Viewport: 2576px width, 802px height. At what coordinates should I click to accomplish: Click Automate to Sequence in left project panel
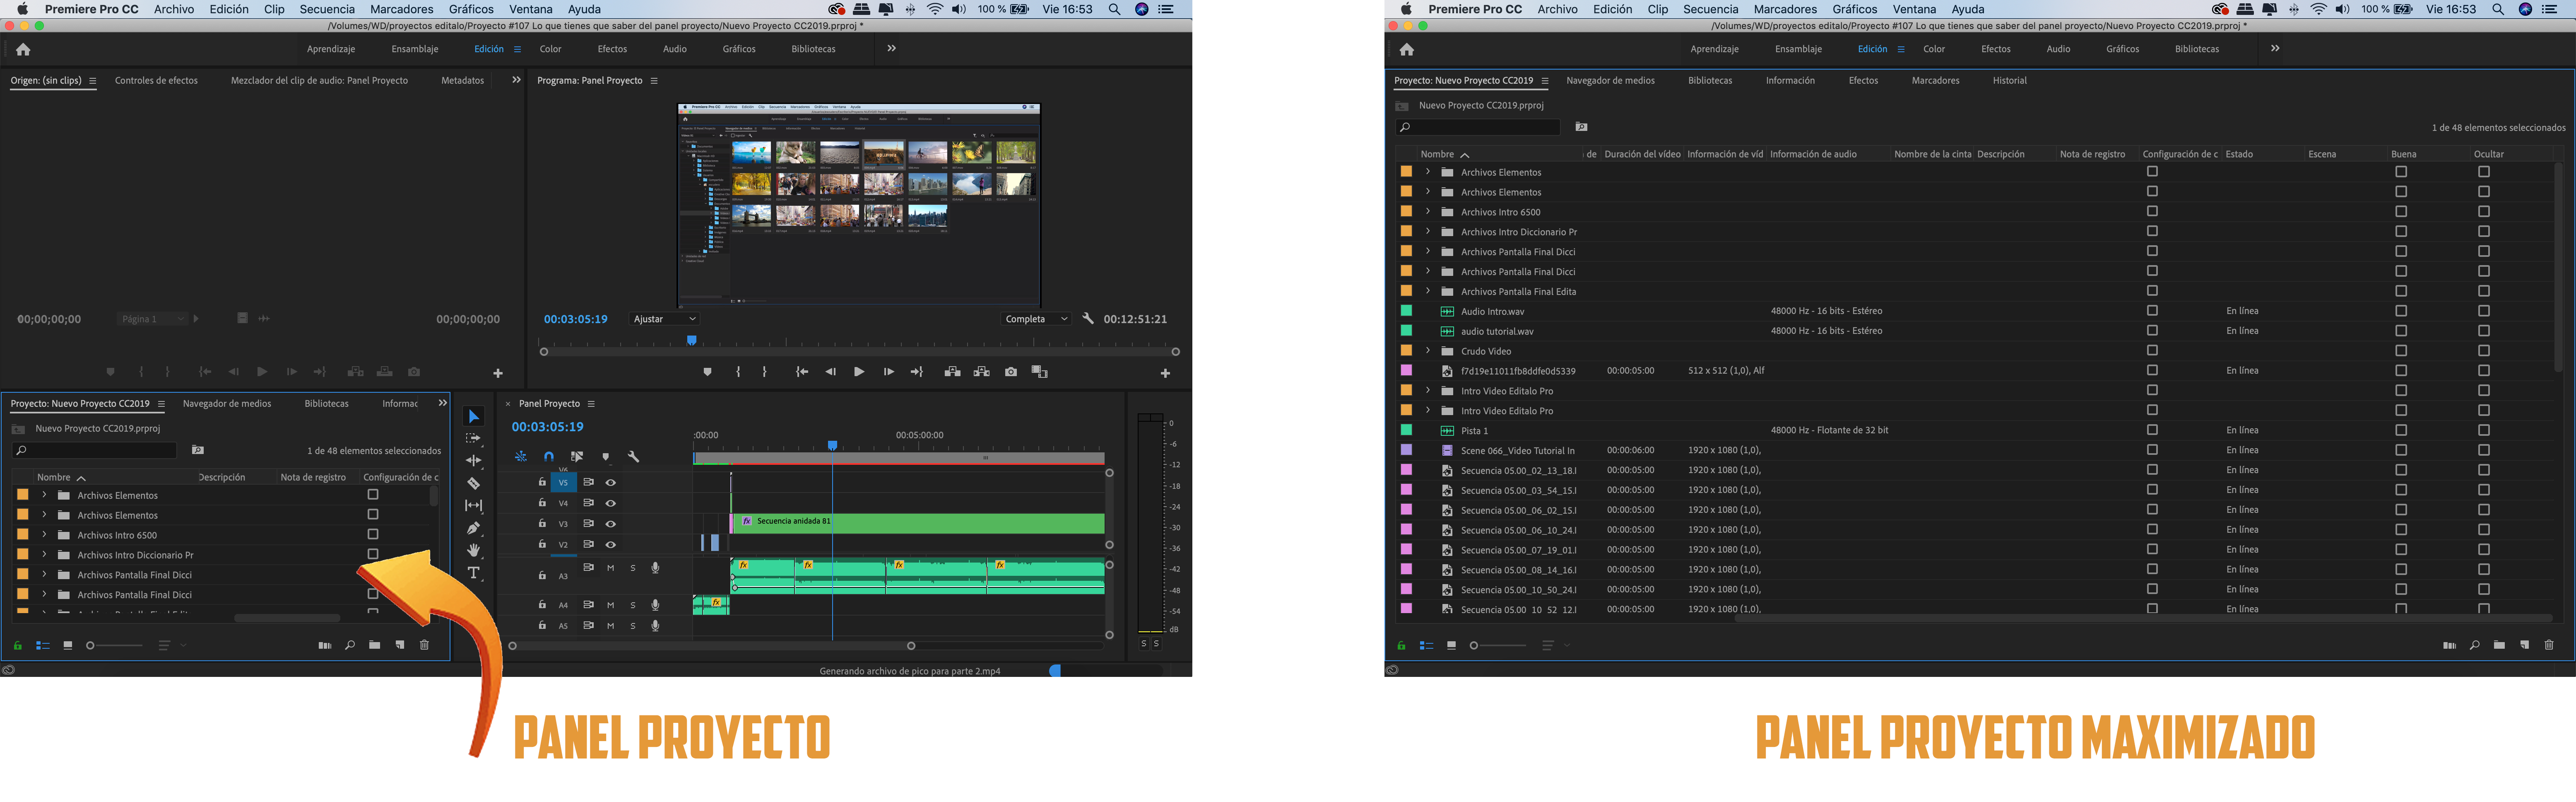[325, 645]
